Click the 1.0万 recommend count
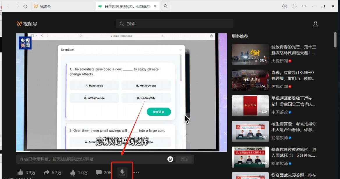Screen dimensions: 340x179 click(x=83, y=173)
